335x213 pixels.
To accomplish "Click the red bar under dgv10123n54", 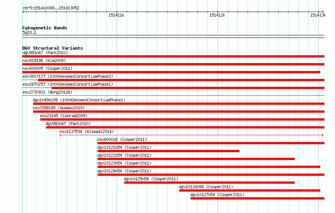I will point(209,167).
